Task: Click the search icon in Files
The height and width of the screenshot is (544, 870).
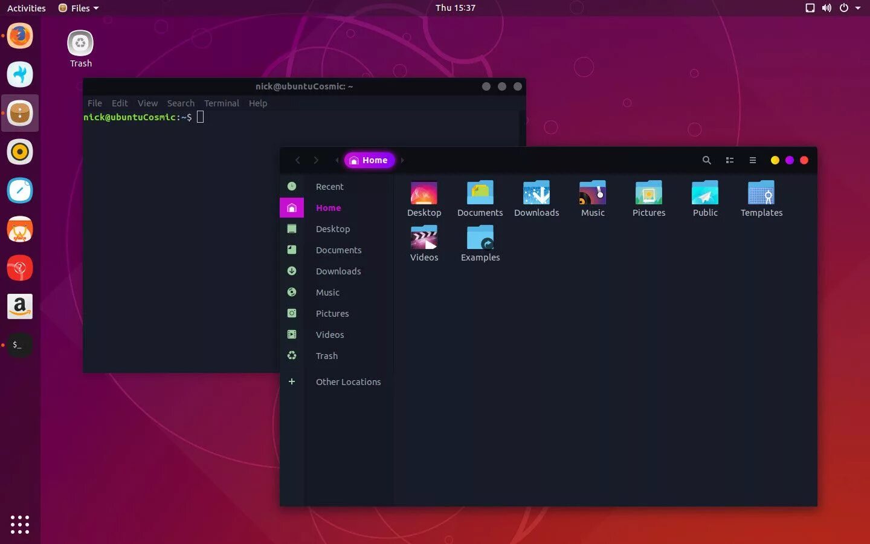Action: tap(706, 160)
